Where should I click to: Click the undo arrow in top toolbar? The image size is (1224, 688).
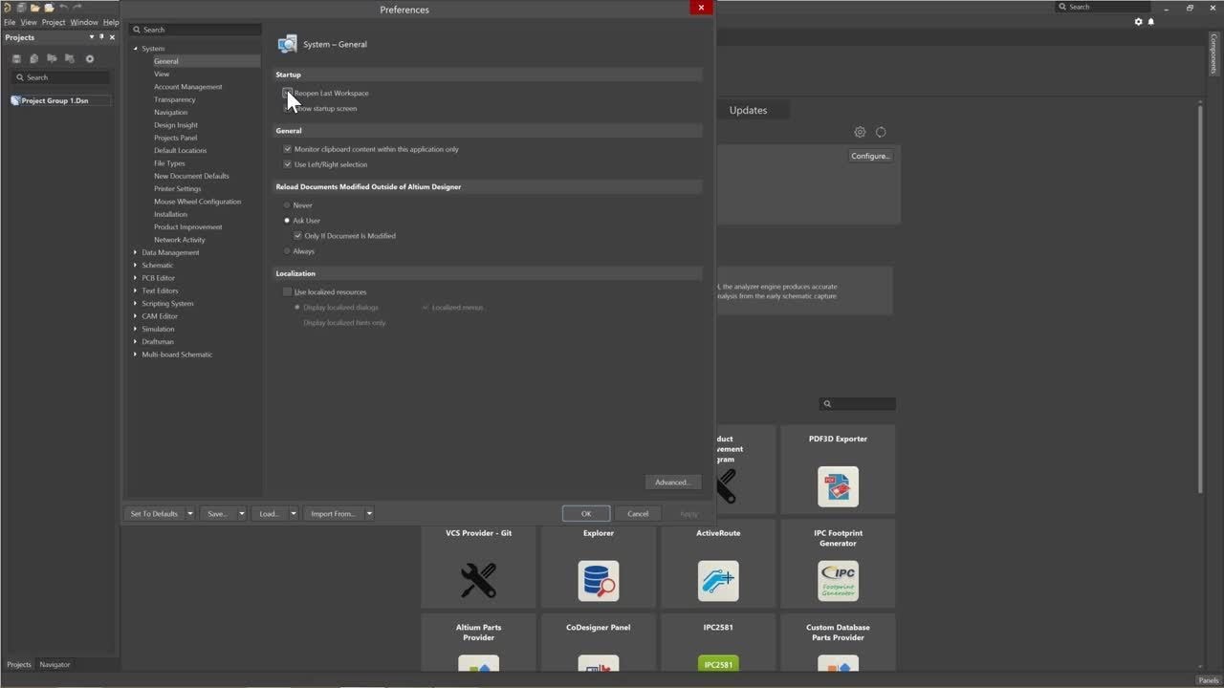point(63,8)
